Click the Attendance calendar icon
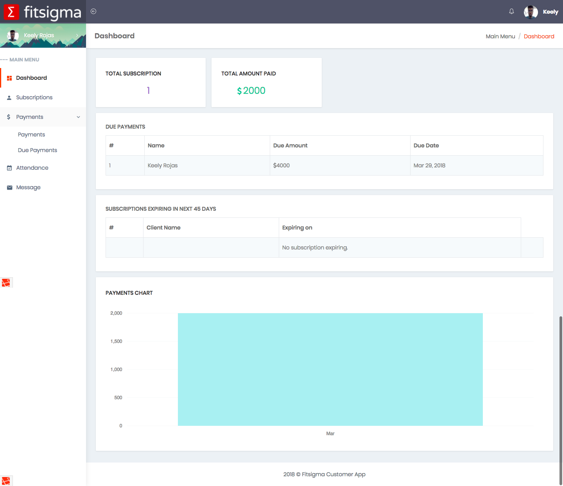 pos(9,168)
